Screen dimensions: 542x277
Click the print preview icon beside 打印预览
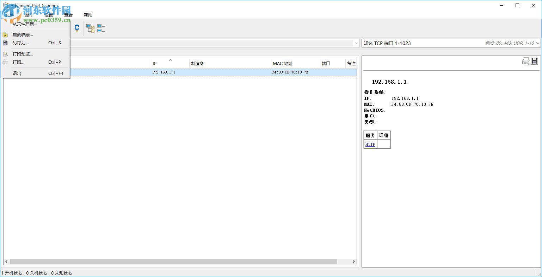point(5,53)
